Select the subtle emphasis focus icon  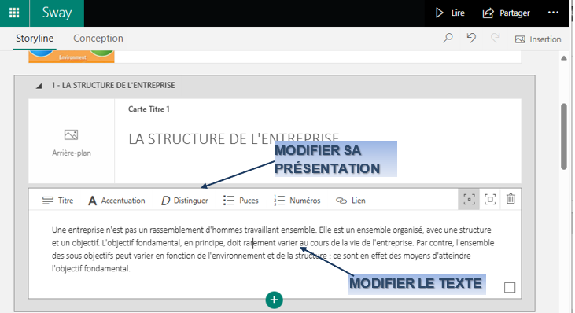click(469, 200)
